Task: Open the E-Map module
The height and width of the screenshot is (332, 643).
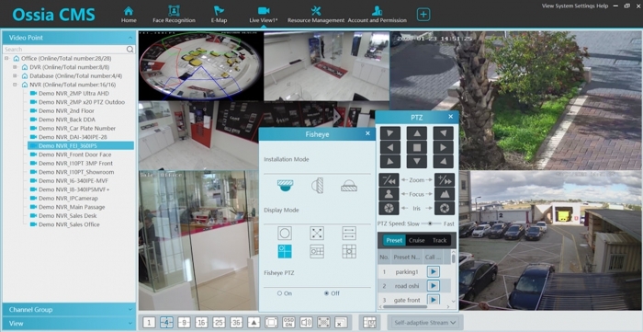Action: [219, 15]
